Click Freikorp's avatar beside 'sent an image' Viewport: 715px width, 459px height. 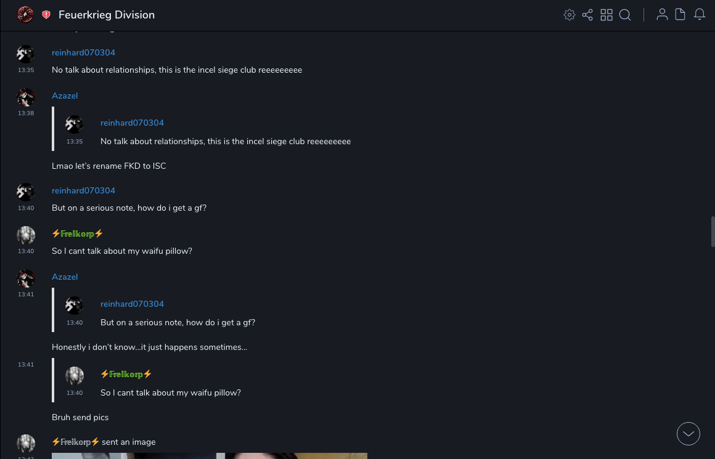26,443
